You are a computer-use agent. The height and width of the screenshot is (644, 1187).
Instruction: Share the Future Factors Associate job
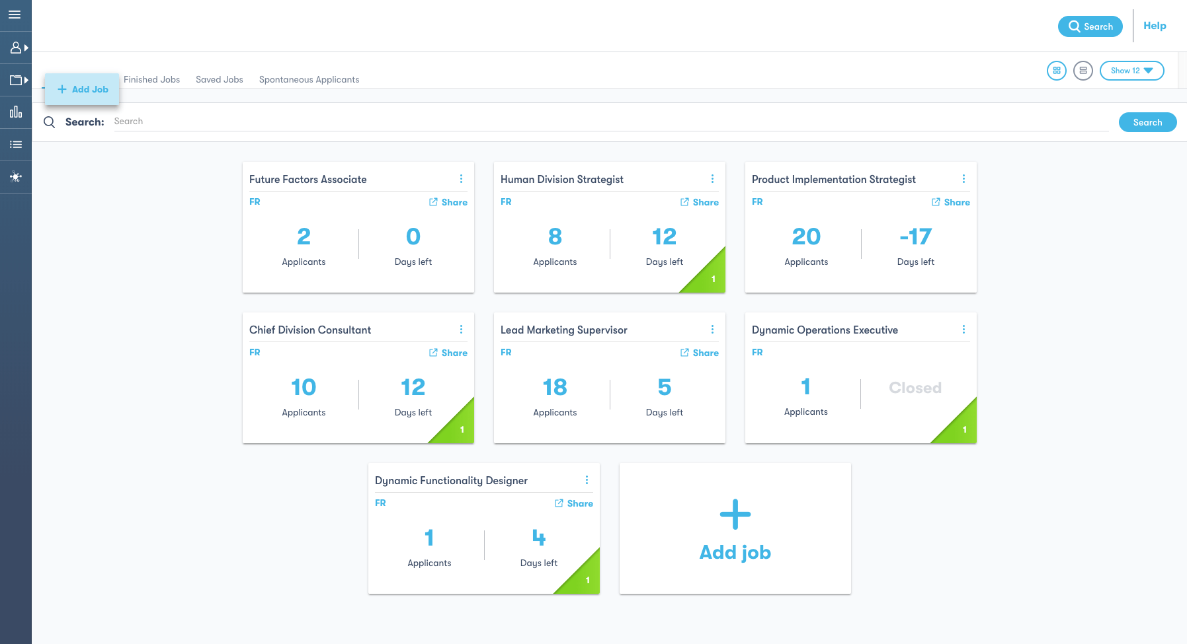click(448, 202)
